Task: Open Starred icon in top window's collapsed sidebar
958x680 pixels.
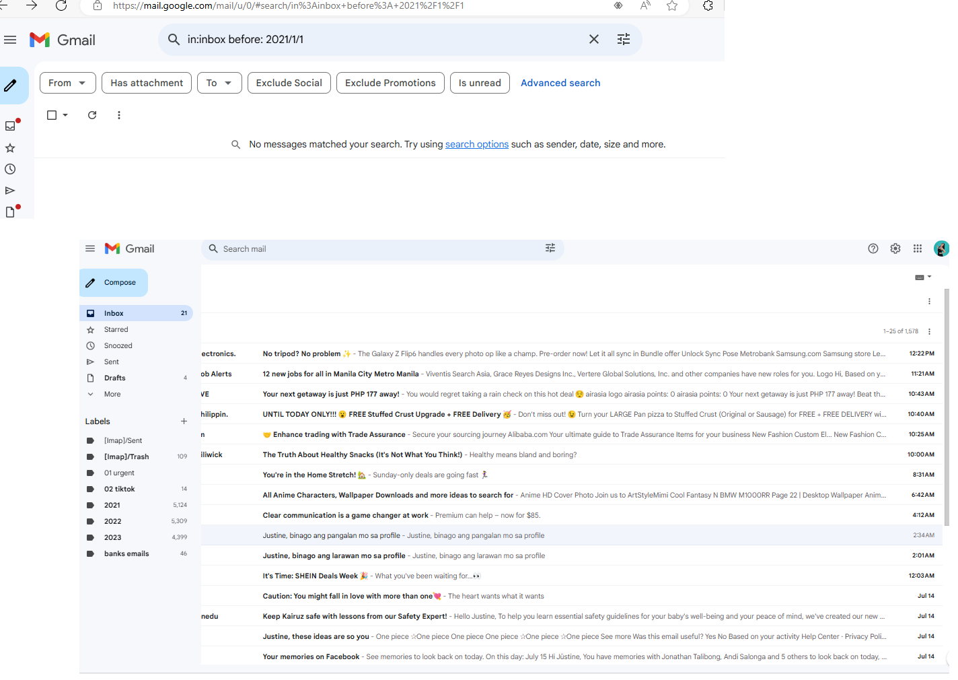Action: point(10,147)
